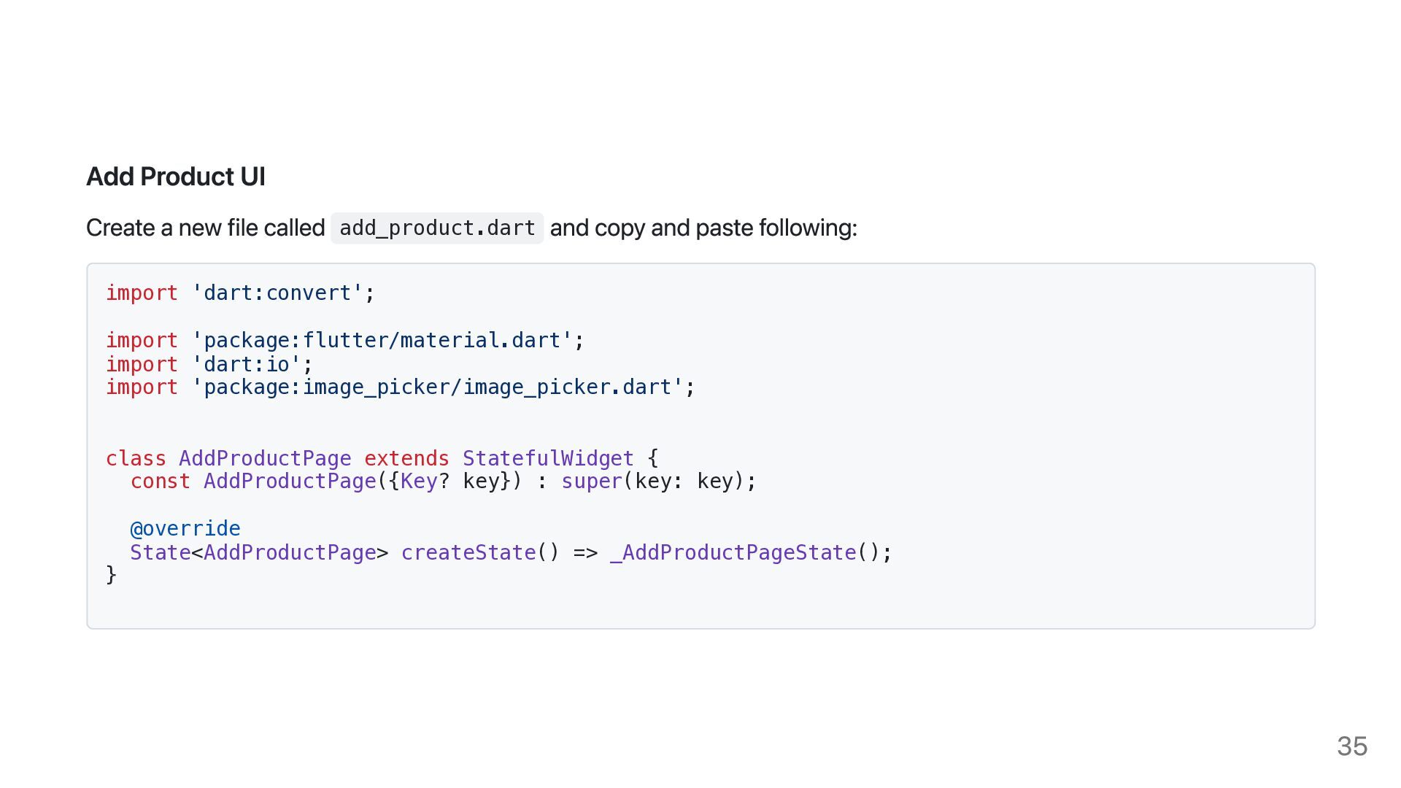The height and width of the screenshot is (788, 1401).
Task: Click the closing brace of the class
Action: (112, 575)
